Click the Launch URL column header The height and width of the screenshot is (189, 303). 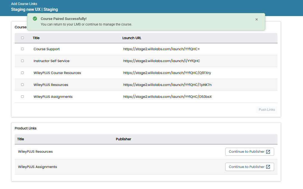(132, 38)
